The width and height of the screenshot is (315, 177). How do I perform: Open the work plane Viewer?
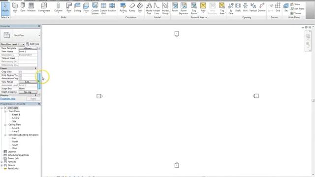point(296,13)
